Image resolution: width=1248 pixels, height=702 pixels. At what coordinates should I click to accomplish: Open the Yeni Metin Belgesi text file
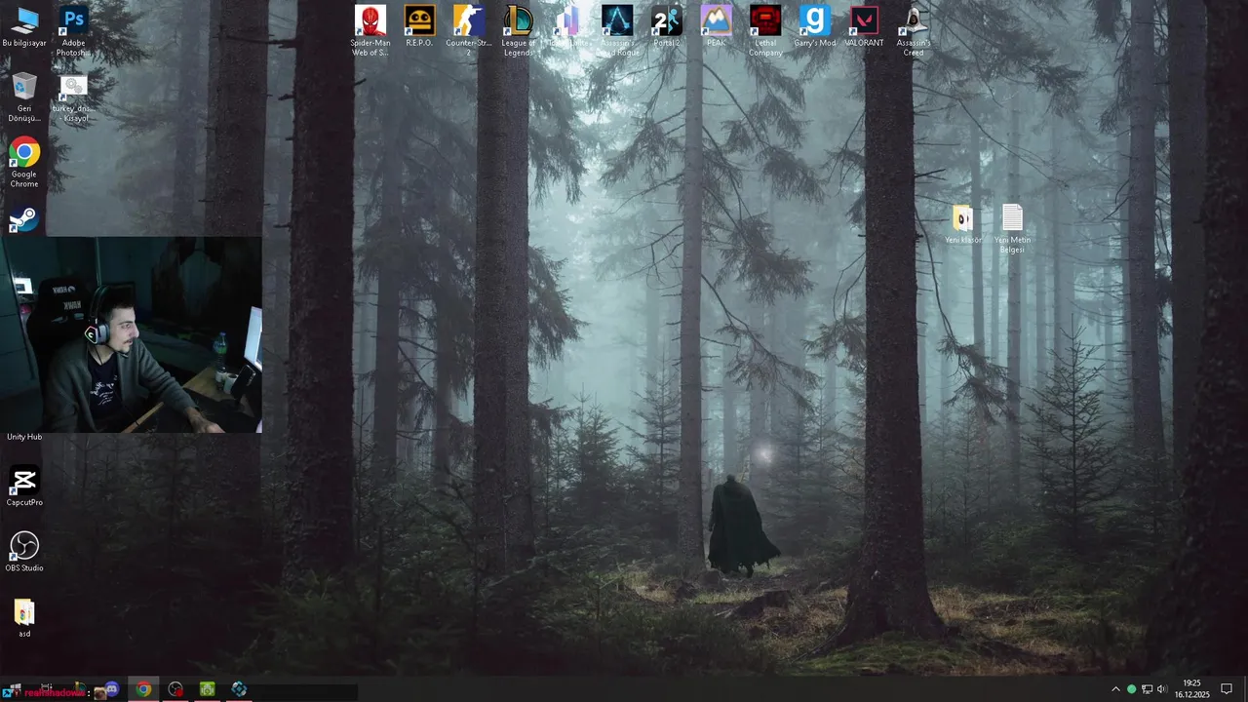pos(1012,228)
